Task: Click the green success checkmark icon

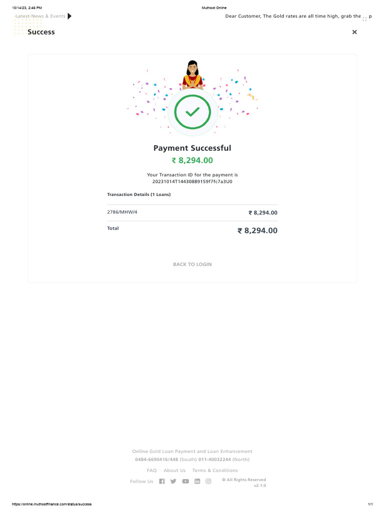Action: (192, 112)
